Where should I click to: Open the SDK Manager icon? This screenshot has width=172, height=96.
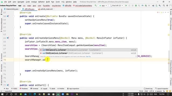[x=160, y=5]
